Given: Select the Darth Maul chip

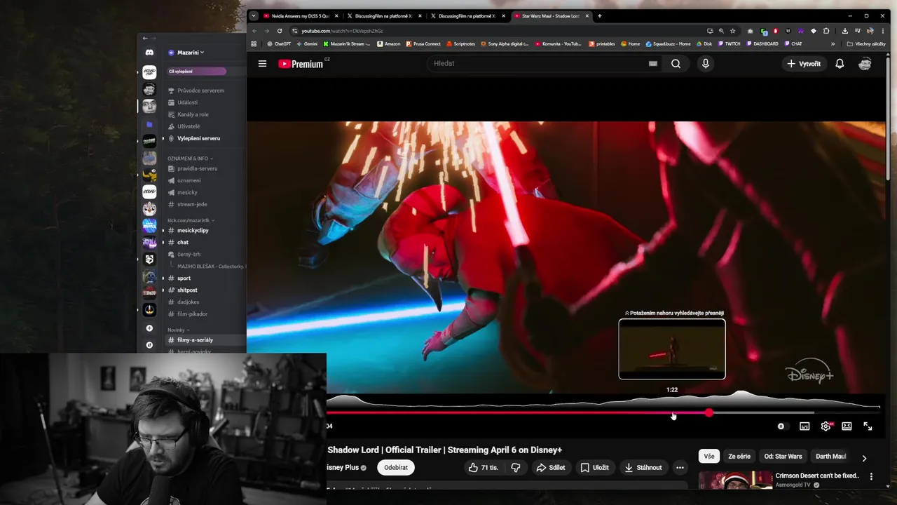Looking at the screenshot, I should point(831,456).
